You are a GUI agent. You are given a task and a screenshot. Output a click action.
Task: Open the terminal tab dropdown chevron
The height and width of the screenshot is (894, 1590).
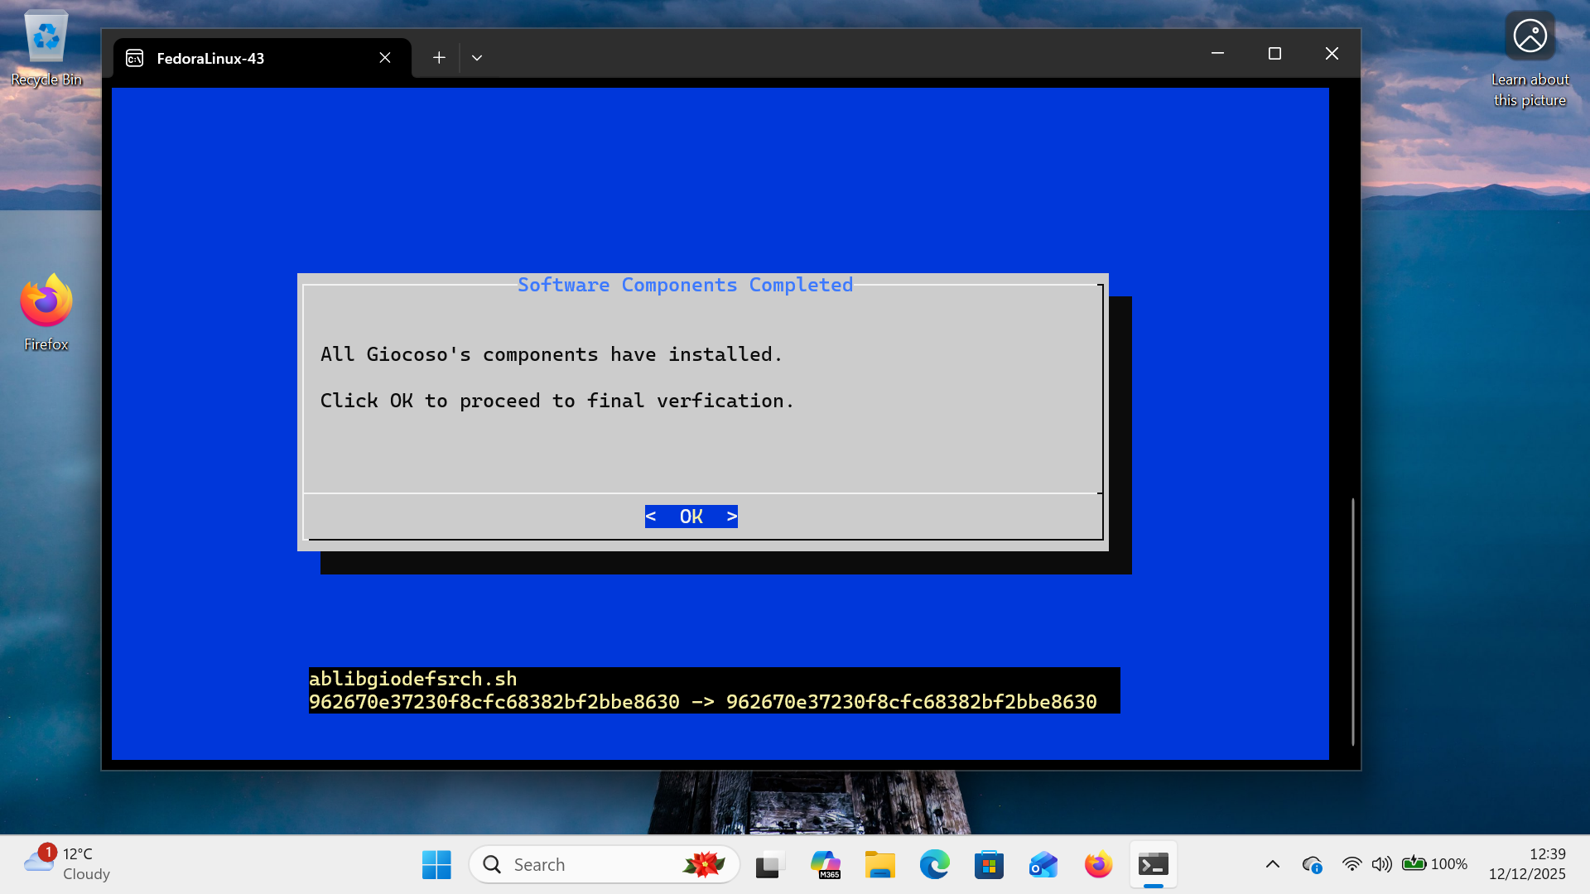[476, 57]
